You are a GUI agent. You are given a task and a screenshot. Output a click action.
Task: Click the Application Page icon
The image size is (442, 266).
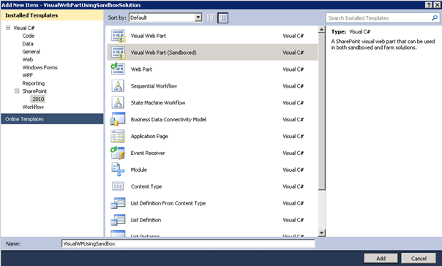pyautogui.click(x=118, y=136)
